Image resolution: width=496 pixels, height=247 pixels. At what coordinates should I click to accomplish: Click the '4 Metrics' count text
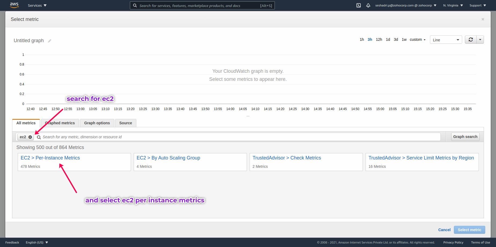[x=144, y=166]
